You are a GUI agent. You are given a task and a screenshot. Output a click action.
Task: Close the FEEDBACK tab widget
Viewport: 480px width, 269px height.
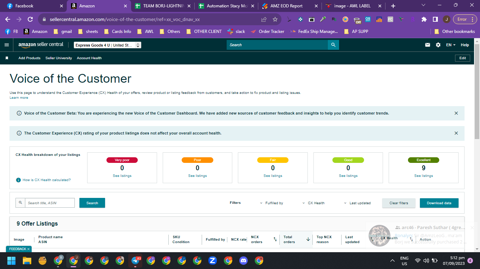28,249
